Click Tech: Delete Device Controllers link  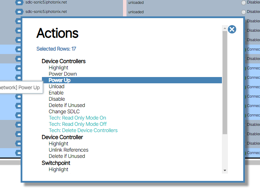pyautogui.click(x=83, y=130)
